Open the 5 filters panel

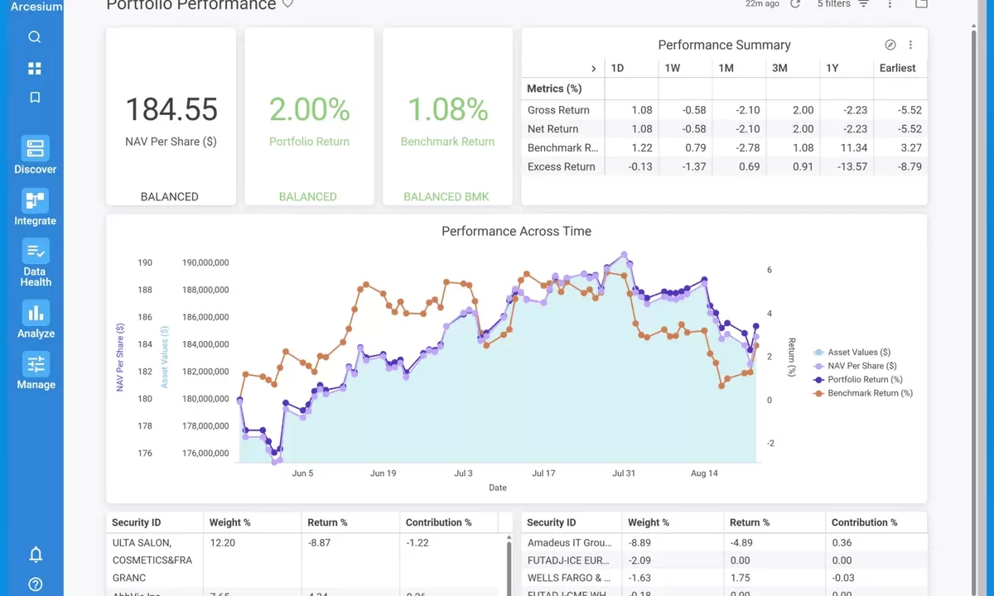click(842, 4)
